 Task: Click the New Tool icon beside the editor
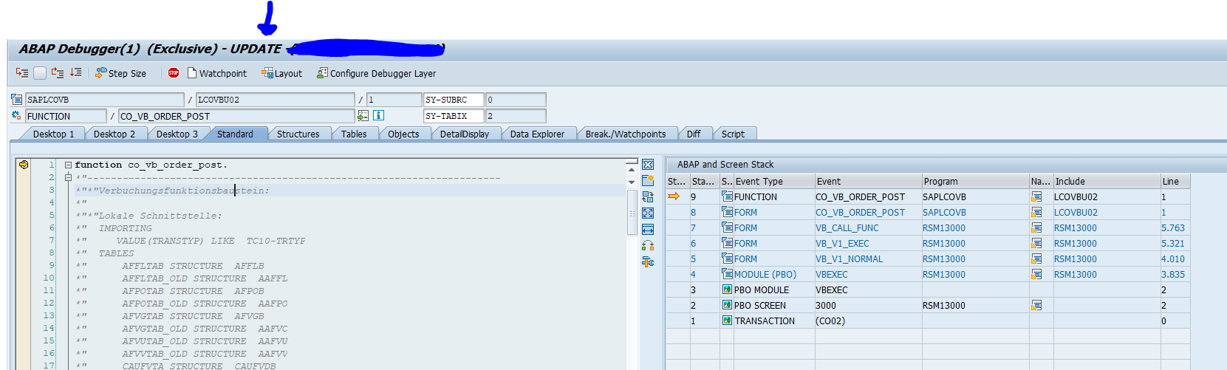click(648, 181)
